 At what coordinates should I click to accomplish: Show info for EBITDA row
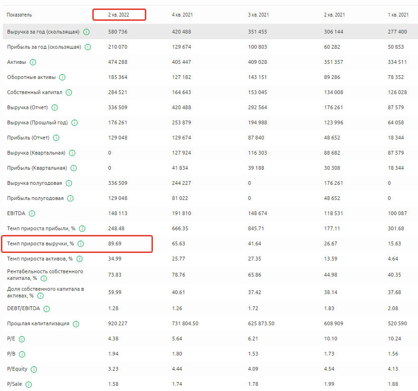[32, 214]
